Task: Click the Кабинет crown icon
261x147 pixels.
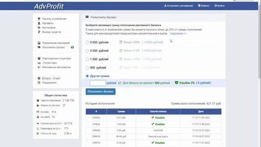Action: coord(199,6)
